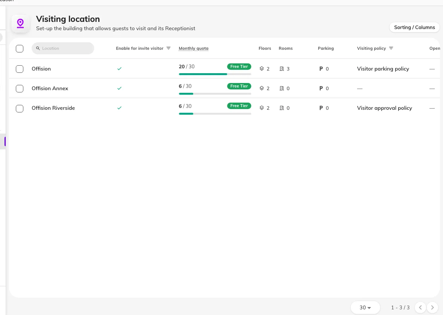Click the enabled checkmark in Offision Riverside row
Screen dimensions: 443x315
coord(119,108)
